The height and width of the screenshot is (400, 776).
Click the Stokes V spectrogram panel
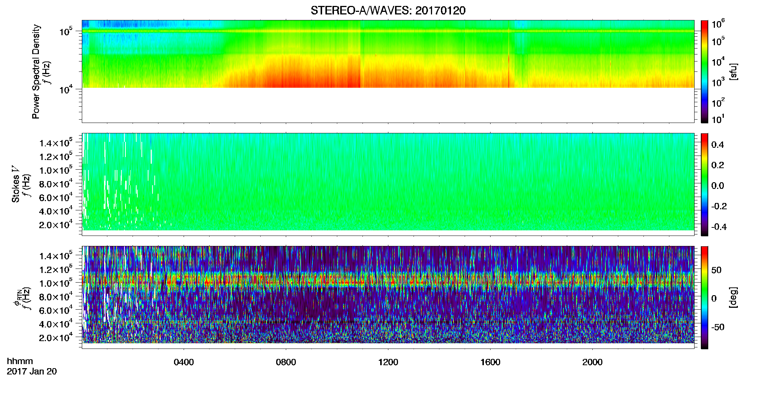pos(388,184)
